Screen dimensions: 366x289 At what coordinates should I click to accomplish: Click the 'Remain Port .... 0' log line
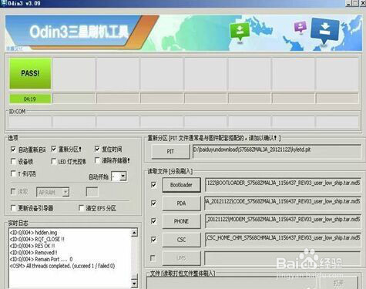(41, 259)
